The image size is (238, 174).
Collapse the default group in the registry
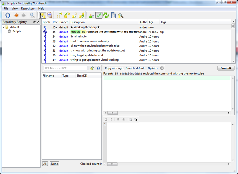4,27
